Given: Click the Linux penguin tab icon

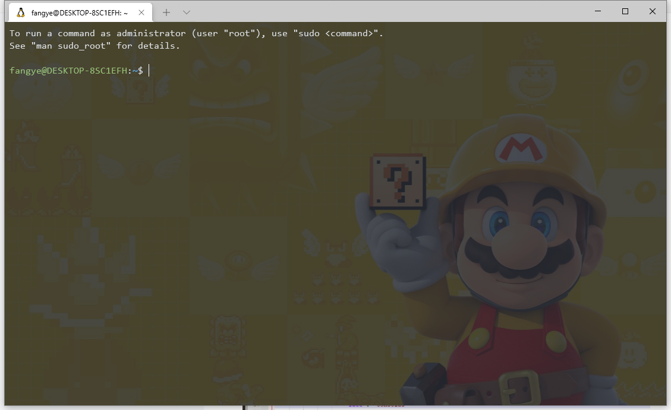Looking at the screenshot, I should [21, 13].
